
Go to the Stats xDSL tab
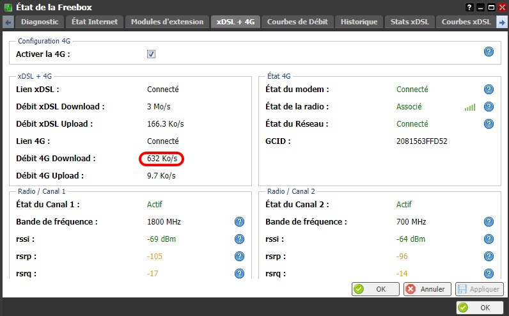pyautogui.click(x=410, y=22)
